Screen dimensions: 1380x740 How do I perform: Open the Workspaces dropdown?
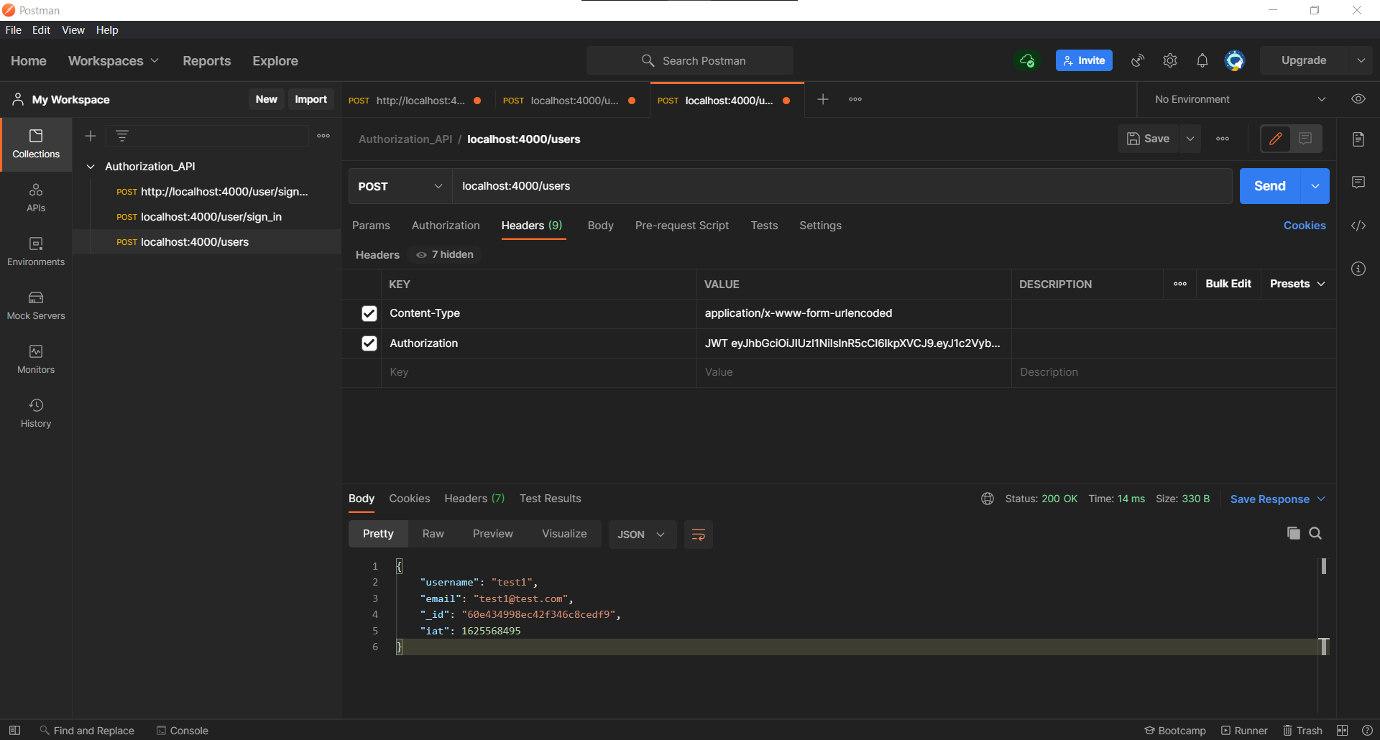[114, 61]
